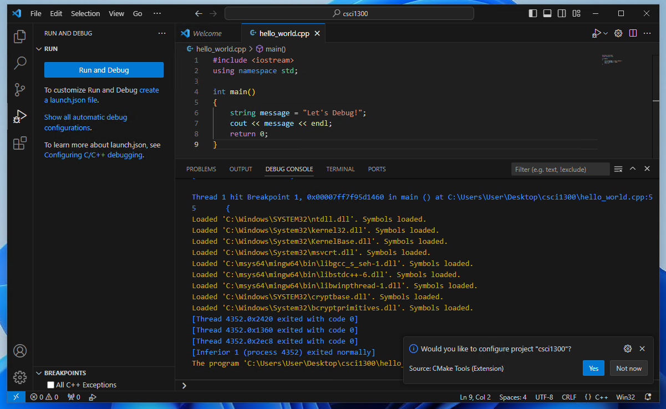The image size is (666, 409).
Task: Switch to the PORTS panel tab
Action: [x=377, y=169]
